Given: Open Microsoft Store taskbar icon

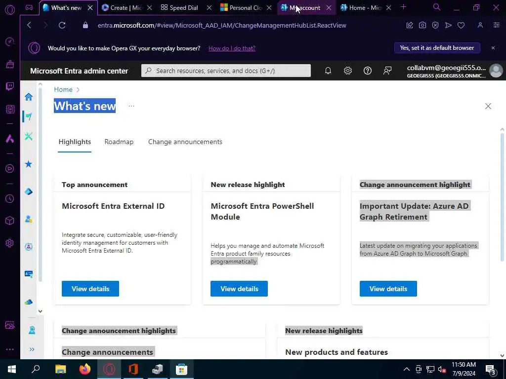Looking at the screenshot, I should pyautogui.click(x=182, y=369).
